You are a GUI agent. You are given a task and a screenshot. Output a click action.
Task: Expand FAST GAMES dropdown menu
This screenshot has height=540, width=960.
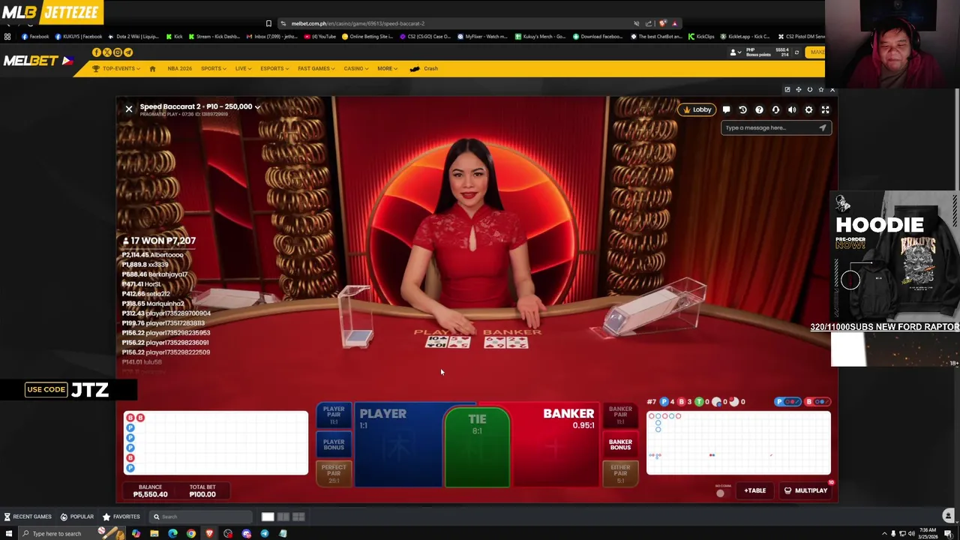(x=316, y=68)
